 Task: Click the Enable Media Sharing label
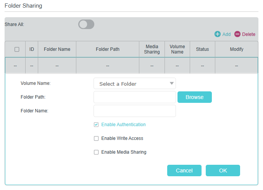tap(124, 152)
